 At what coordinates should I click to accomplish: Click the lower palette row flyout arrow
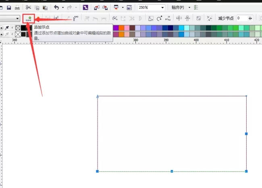[2, 34]
